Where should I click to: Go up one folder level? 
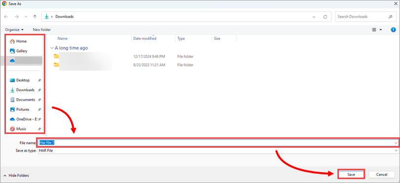click(x=35, y=17)
